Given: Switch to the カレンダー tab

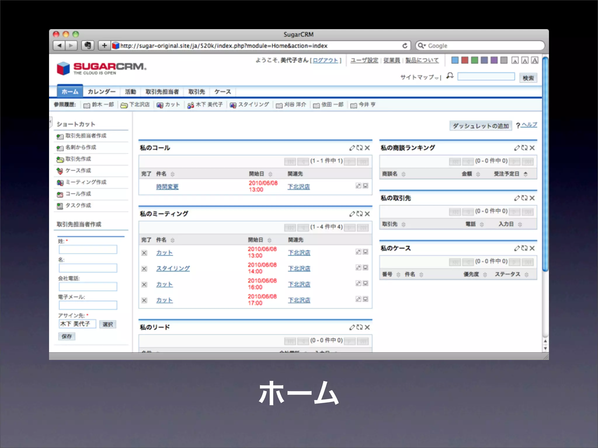Looking at the screenshot, I should [101, 92].
